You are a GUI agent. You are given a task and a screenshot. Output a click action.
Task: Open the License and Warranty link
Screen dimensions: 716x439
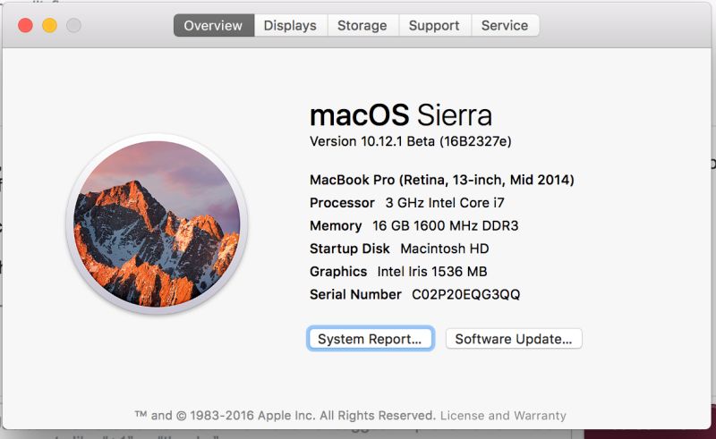click(503, 416)
